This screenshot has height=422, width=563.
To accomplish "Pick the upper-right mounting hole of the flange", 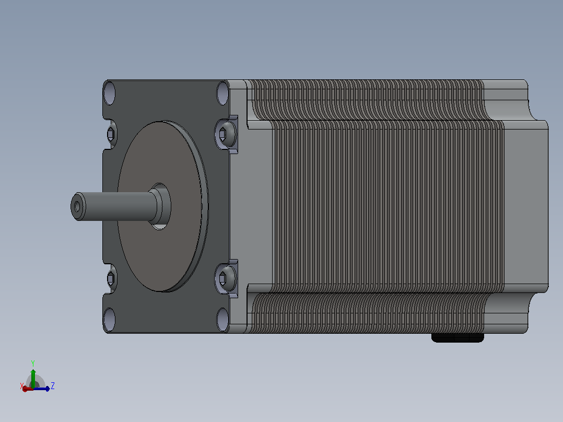I will (222, 93).
